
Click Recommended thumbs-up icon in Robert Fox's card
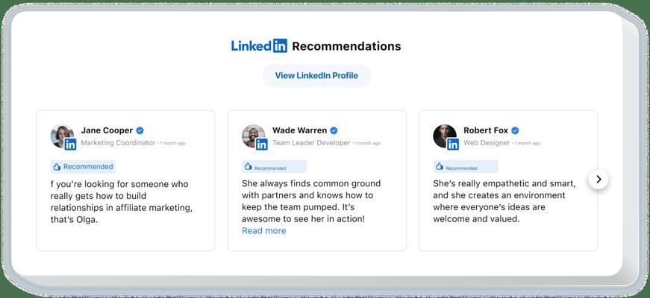point(440,166)
